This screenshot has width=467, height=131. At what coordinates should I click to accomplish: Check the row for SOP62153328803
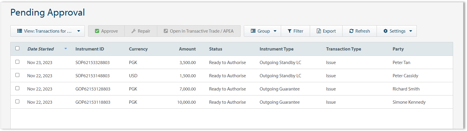17,62
